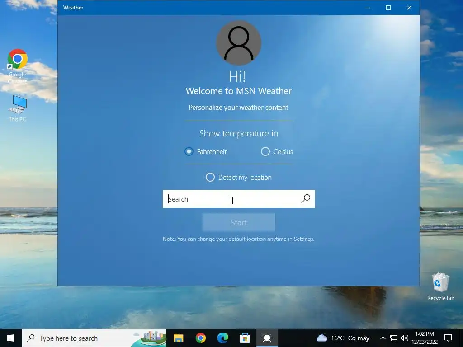Show hidden system tray icons
Image resolution: width=463 pixels, height=347 pixels.
(383, 338)
